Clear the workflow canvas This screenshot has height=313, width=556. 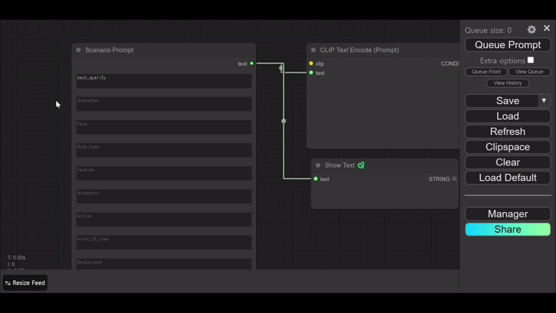[x=508, y=162]
